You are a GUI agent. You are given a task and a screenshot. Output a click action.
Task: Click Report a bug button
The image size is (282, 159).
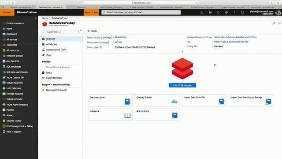[91, 12]
